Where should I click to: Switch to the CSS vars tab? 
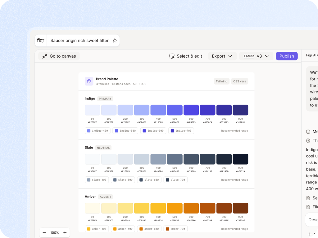coord(239,82)
